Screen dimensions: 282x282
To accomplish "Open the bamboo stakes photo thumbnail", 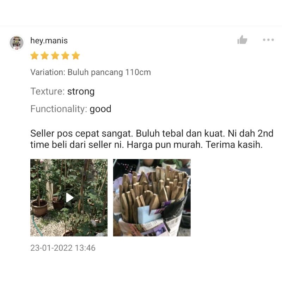I will click(152, 197).
